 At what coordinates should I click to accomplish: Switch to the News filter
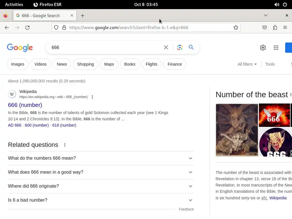point(62,64)
